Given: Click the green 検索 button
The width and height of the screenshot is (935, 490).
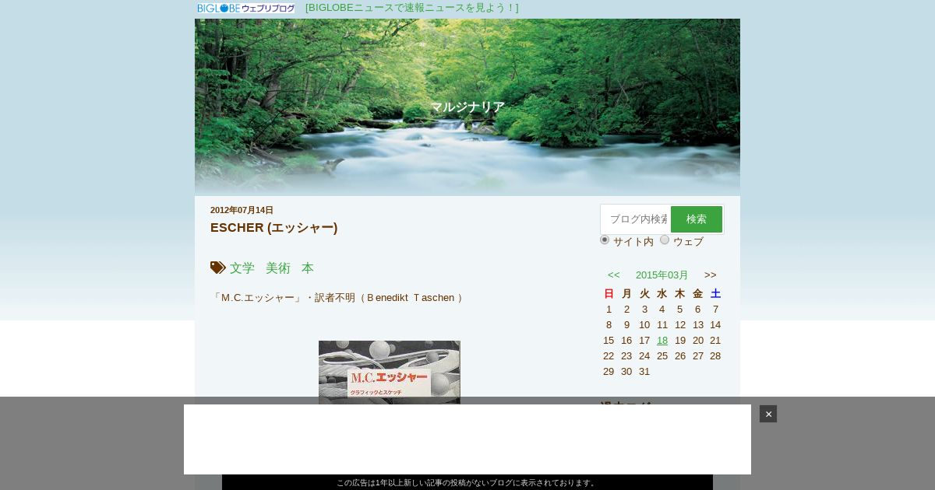Looking at the screenshot, I should pos(697,219).
